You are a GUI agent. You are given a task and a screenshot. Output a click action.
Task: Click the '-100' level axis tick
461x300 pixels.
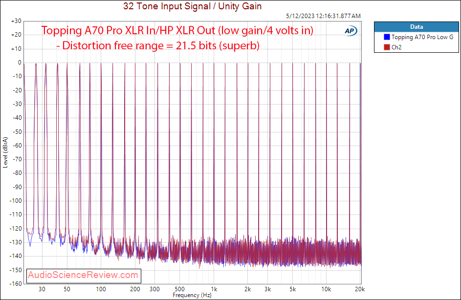(x=16, y=201)
